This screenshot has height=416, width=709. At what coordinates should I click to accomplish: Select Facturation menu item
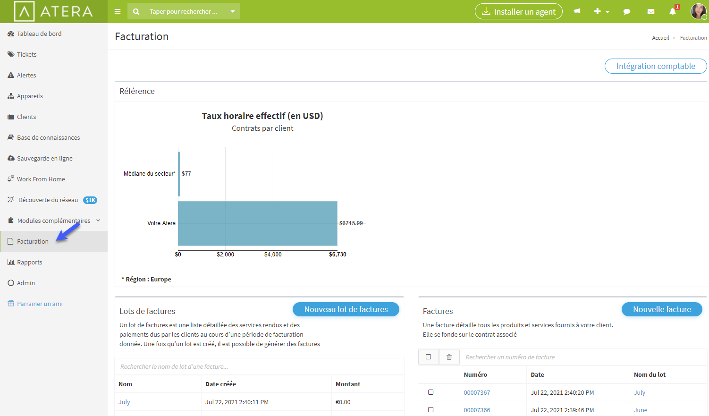coord(54,241)
